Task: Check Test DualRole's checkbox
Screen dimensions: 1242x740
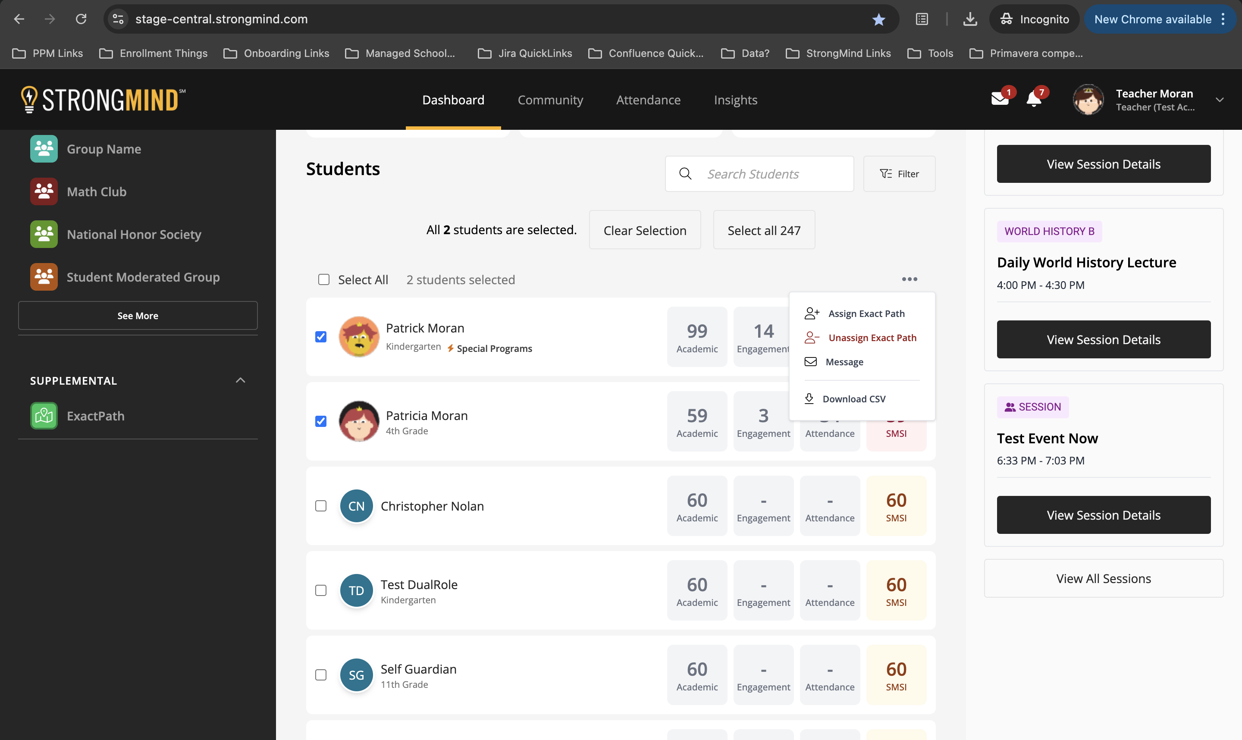Action: click(x=321, y=590)
